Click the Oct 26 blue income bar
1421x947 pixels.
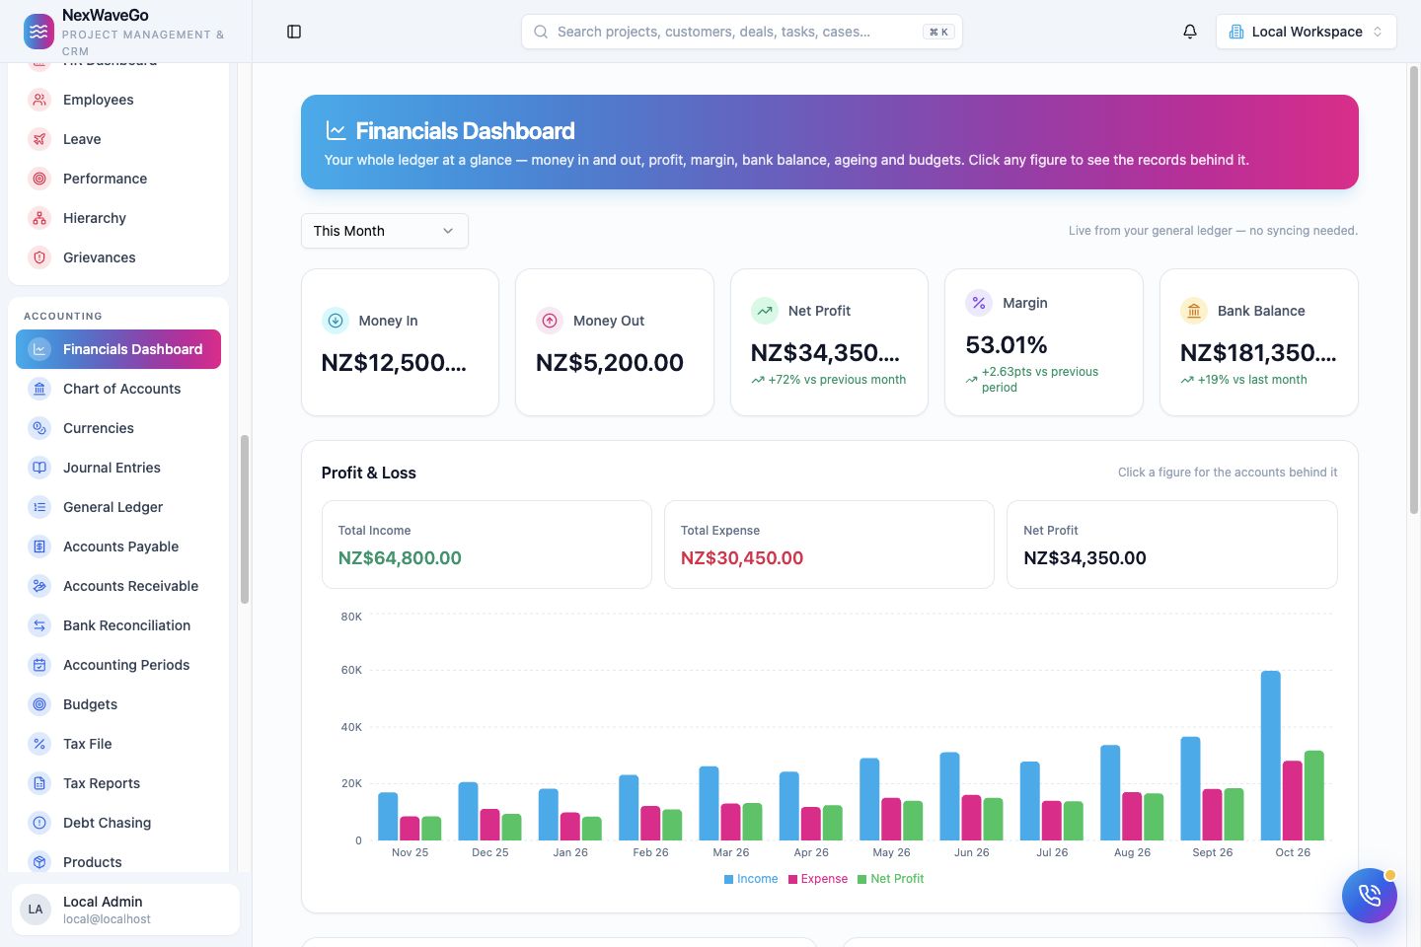tap(1271, 756)
